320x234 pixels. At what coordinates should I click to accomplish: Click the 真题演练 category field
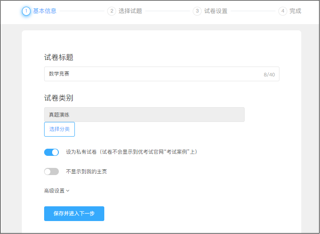click(x=144, y=115)
